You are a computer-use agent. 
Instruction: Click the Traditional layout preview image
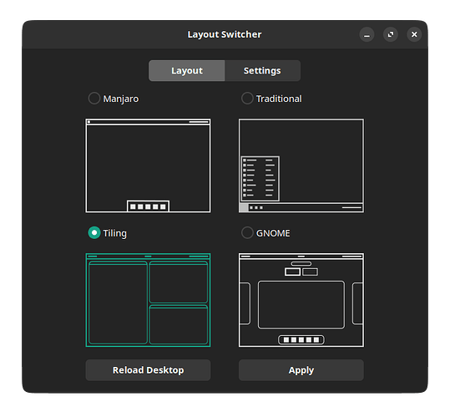(301, 165)
